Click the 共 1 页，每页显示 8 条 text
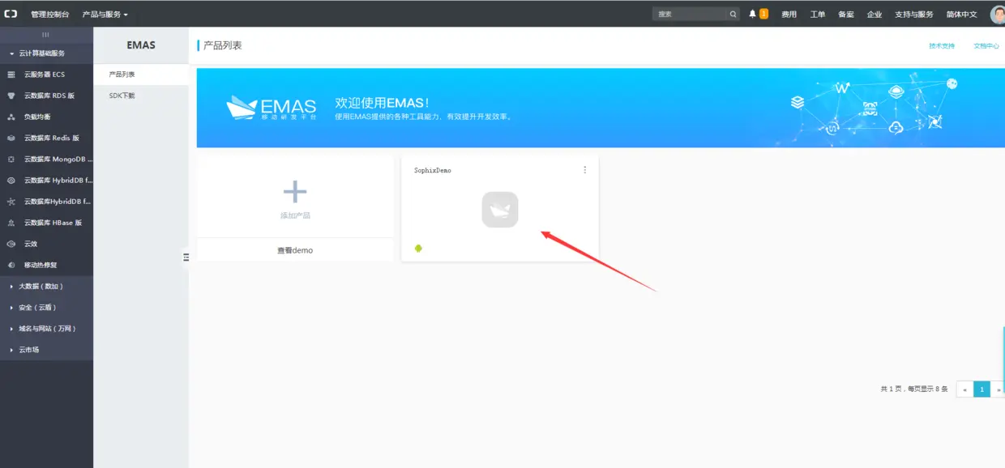Image resolution: width=1005 pixels, height=468 pixels. 914,389
